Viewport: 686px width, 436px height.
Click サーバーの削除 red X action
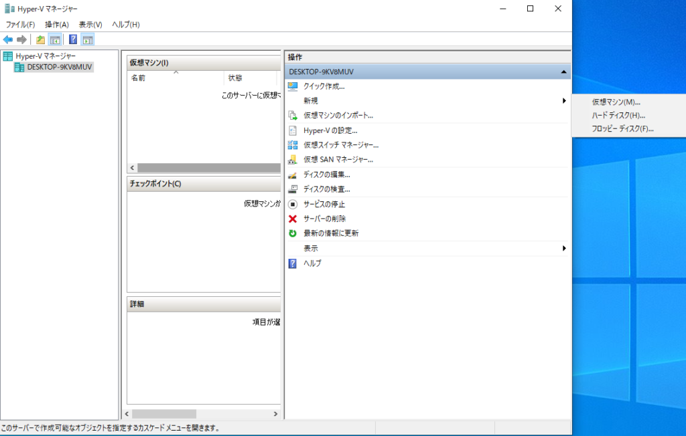[x=324, y=219]
